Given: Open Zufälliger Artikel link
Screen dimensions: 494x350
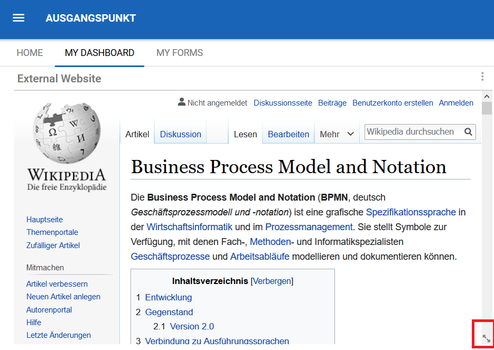Looking at the screenshot, I should tap(53, 245).
